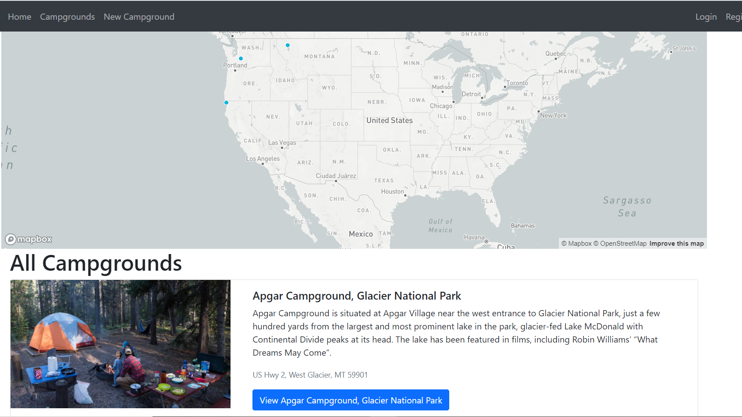Screen dimensions: 742x417
Task: Click the Apgar Campground description paragraph
Action: 456,333
